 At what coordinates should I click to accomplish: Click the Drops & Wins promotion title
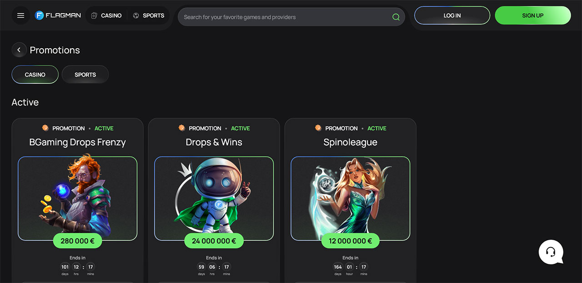(214, 142)
